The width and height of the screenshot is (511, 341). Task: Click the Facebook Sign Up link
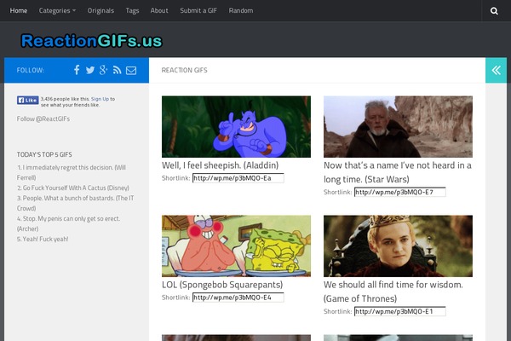point(100,99)
